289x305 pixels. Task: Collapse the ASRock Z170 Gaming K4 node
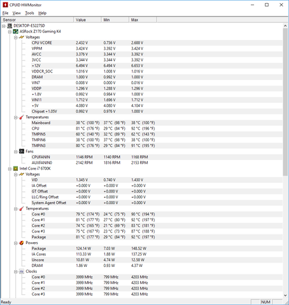[x=10, y=32]
